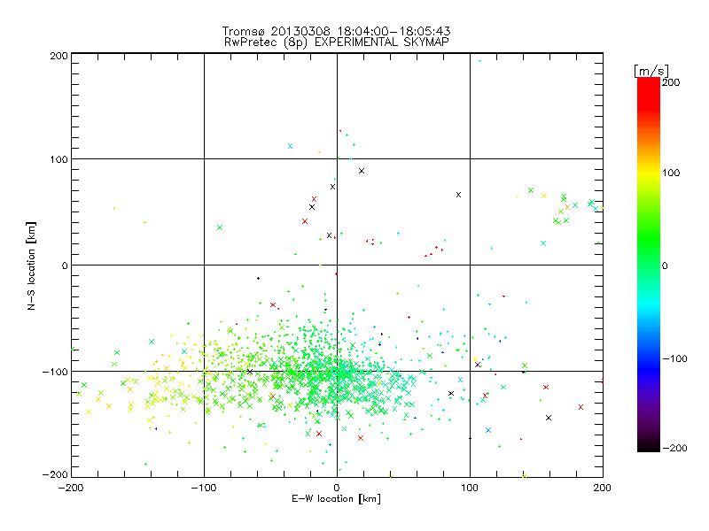Select colorbar tick label '200'
This screenshot has width=709, height=531.
[x=671, y=82]
